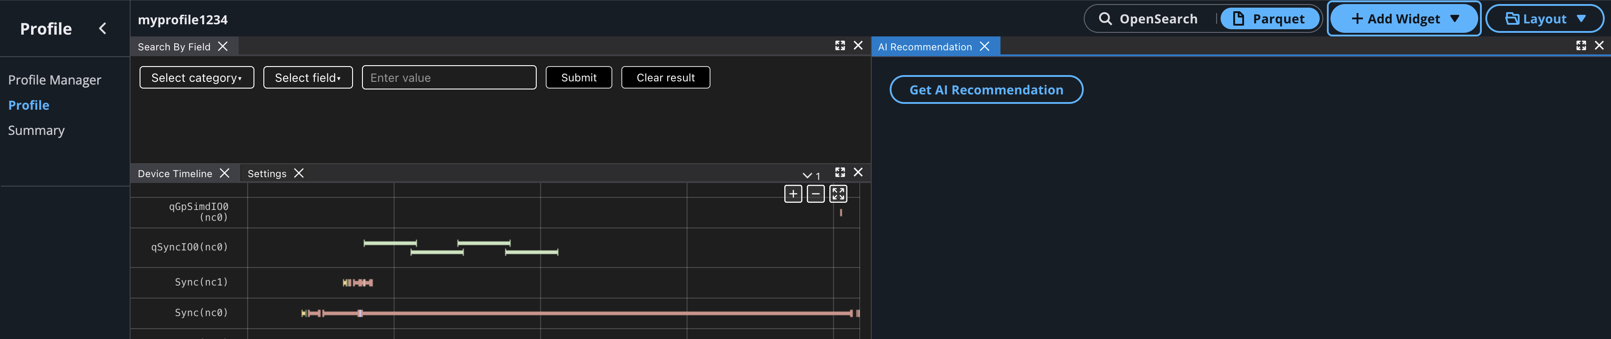This screenshot has width=1611, height=339.
Task: Open the Select field dropdown
Action: pyautogui.click(x=308, y=78)
